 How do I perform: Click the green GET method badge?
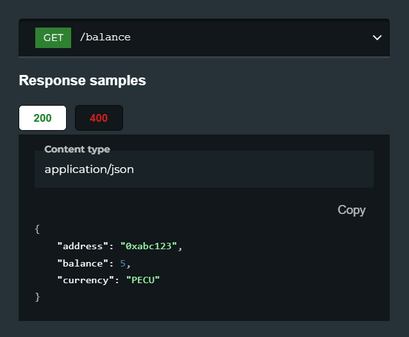coord(53,38)
